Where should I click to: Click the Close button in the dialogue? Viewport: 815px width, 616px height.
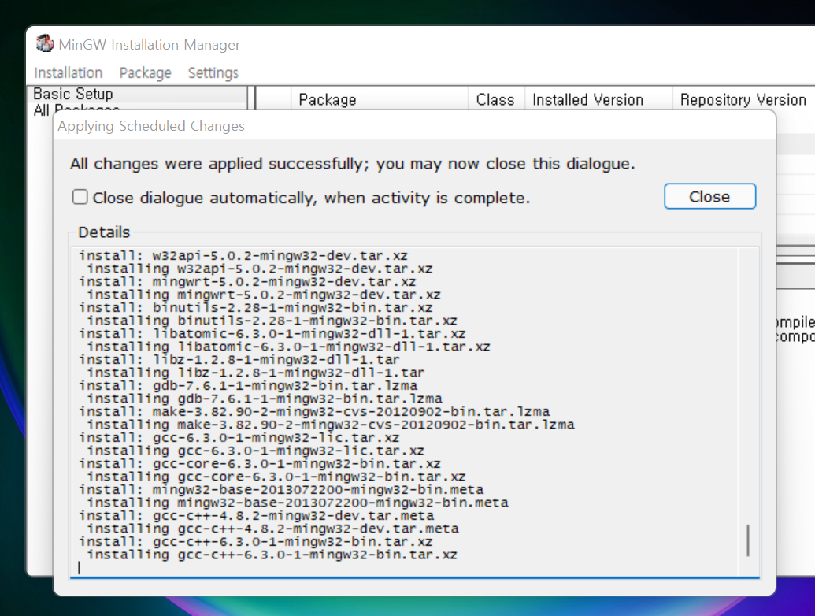pyautogui.click(x=710, y=196)
